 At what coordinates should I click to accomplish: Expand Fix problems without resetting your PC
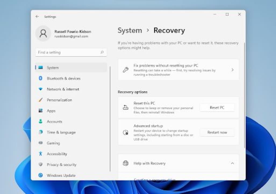[233, 70]
